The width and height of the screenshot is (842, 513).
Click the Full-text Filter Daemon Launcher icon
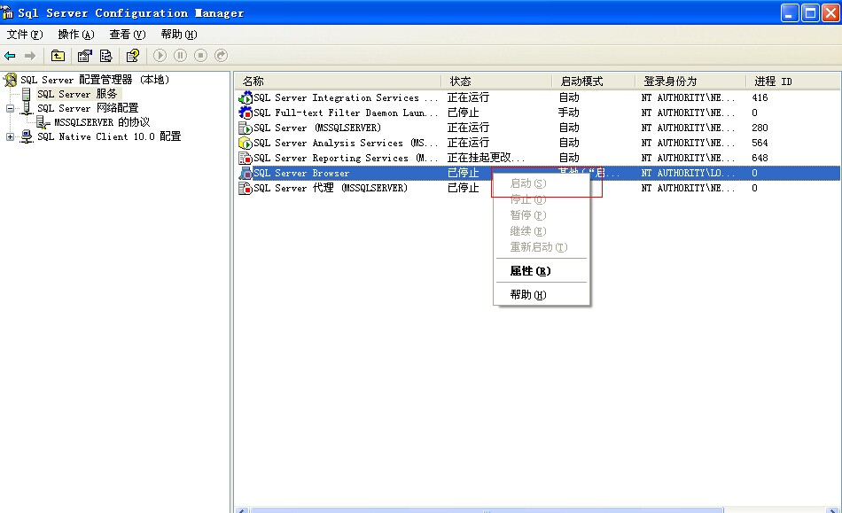point(246,113)
